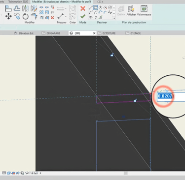Select Mirror by picking an axis
185x180 pixels.
[25, 8]
